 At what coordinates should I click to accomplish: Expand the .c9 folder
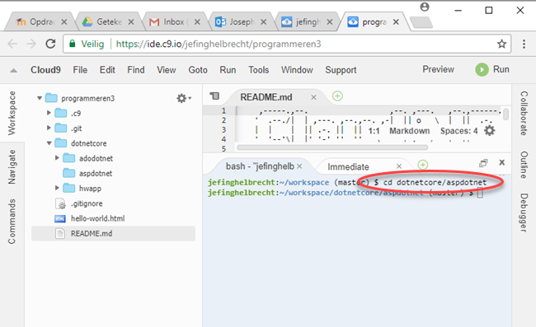(x=49, y=113)
